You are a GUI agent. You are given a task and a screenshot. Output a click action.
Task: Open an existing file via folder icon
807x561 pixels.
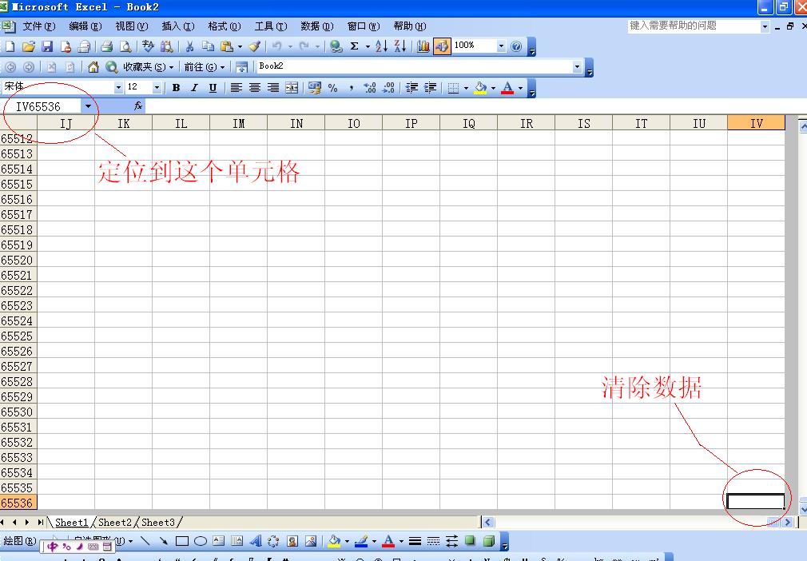[28, 46]
